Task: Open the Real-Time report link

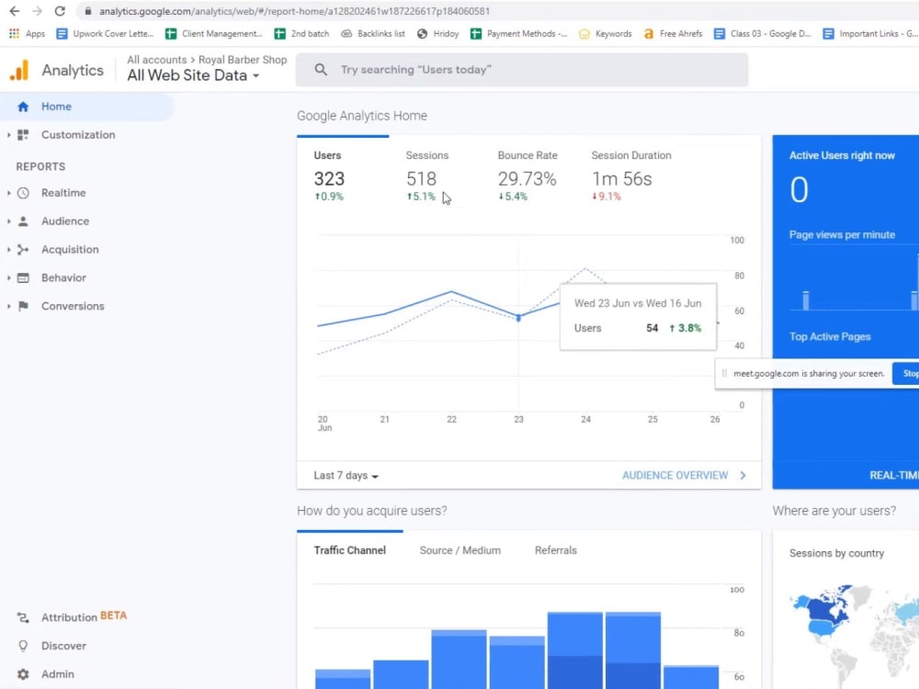Action: click(x=894, y=476)
